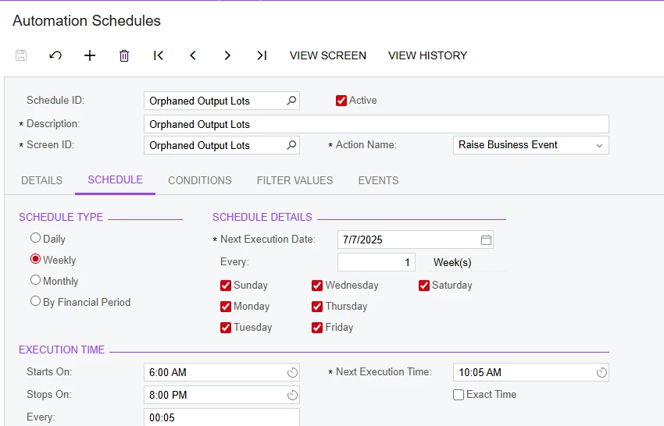664x426 pixels.
Task: Open the Stops On time picker clock
Action: (x=292, y=395)
